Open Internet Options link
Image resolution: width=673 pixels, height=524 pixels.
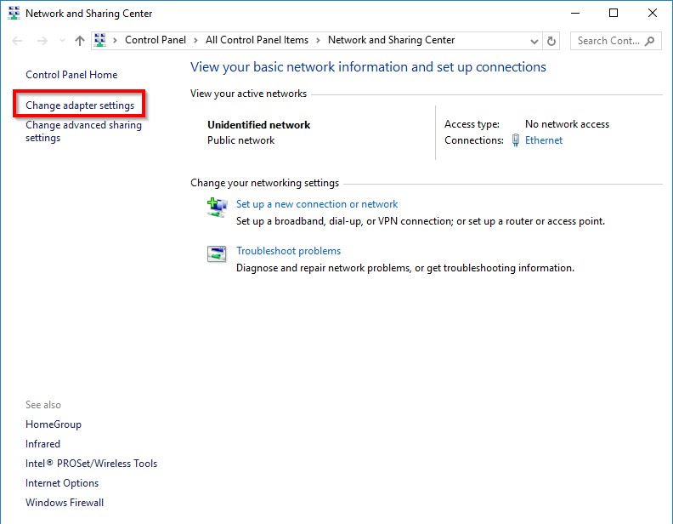tap(62, 483)
